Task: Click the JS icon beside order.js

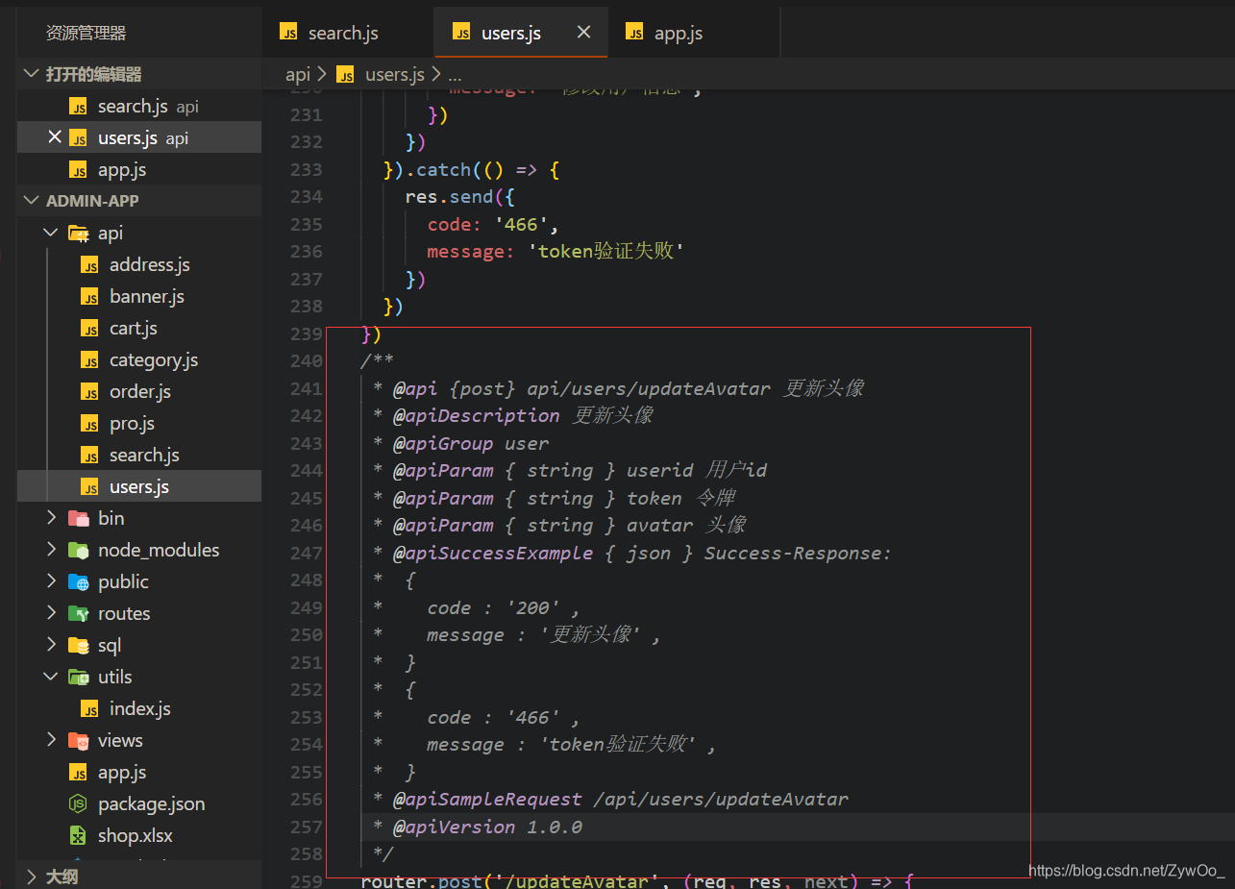Action: point(89,392)
